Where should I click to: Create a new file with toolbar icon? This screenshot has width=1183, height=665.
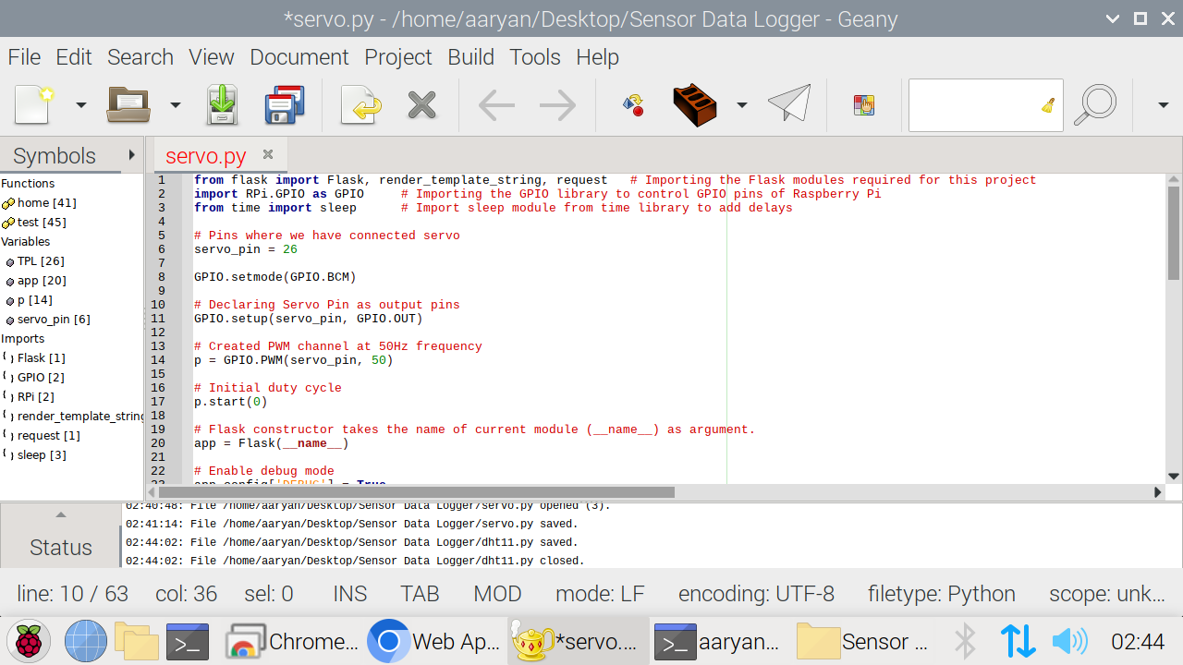pyautogui.click(x=34, y=104)
